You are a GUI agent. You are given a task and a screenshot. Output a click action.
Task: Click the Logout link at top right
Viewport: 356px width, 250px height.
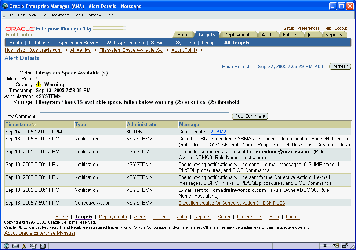point(341,28)
